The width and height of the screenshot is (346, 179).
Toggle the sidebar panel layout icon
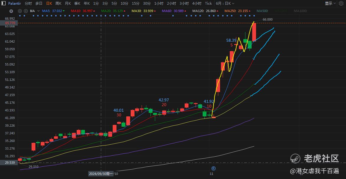(4, 3)
